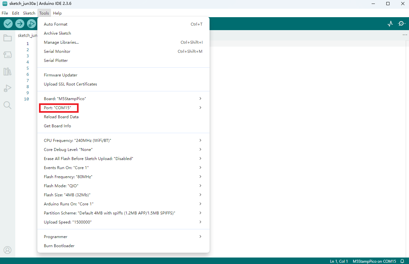Image resolution: width=409 pixels, height=264 pixels.
Task: Expand Partition Scheme submenu
Action: [x=123, y=213]
